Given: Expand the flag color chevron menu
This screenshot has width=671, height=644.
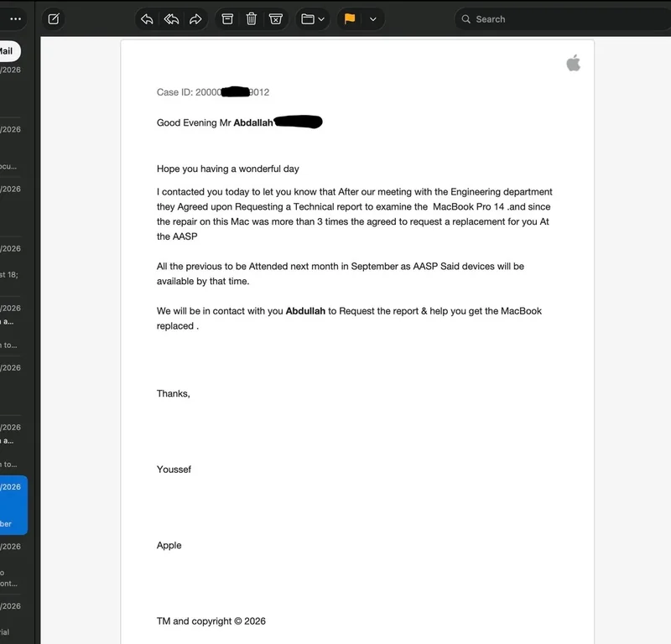Looking at the screenshot, I should [x=372, y=18].
